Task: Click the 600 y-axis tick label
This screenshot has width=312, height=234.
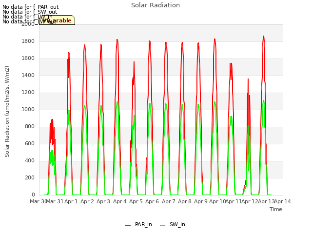Action: coord(30,144)
